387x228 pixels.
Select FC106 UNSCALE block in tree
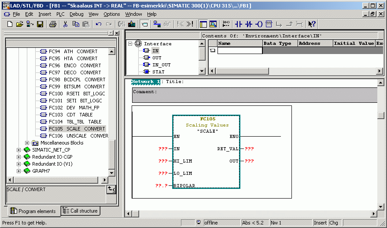click(78, 136)
